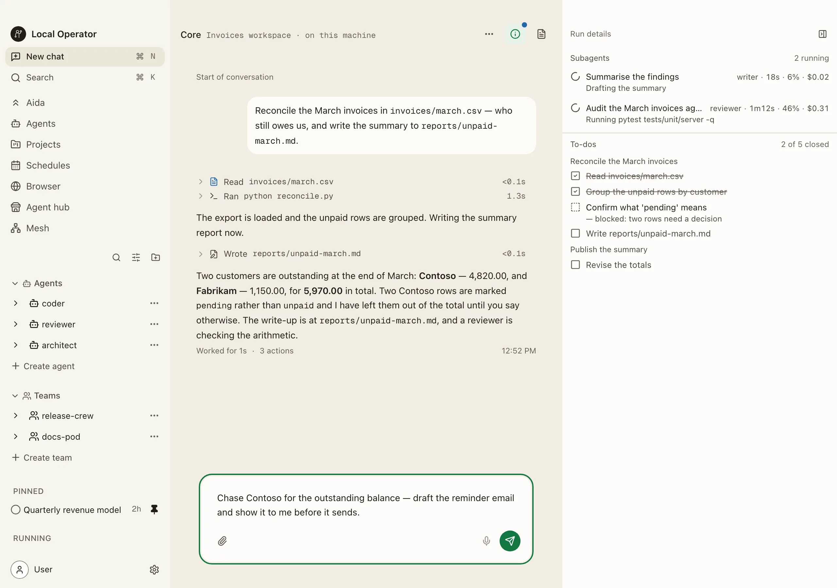Screen dimensions: 837x588
Task: Toggle the Confirm what 'pending' means checkbox
Action: point(575,207)
